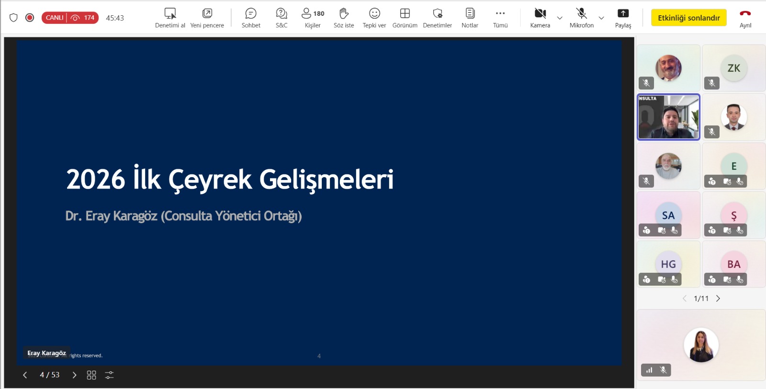This screenshot has width=766, height=389.
Task: Go to next participants page
Action: [x=718, y=299]
